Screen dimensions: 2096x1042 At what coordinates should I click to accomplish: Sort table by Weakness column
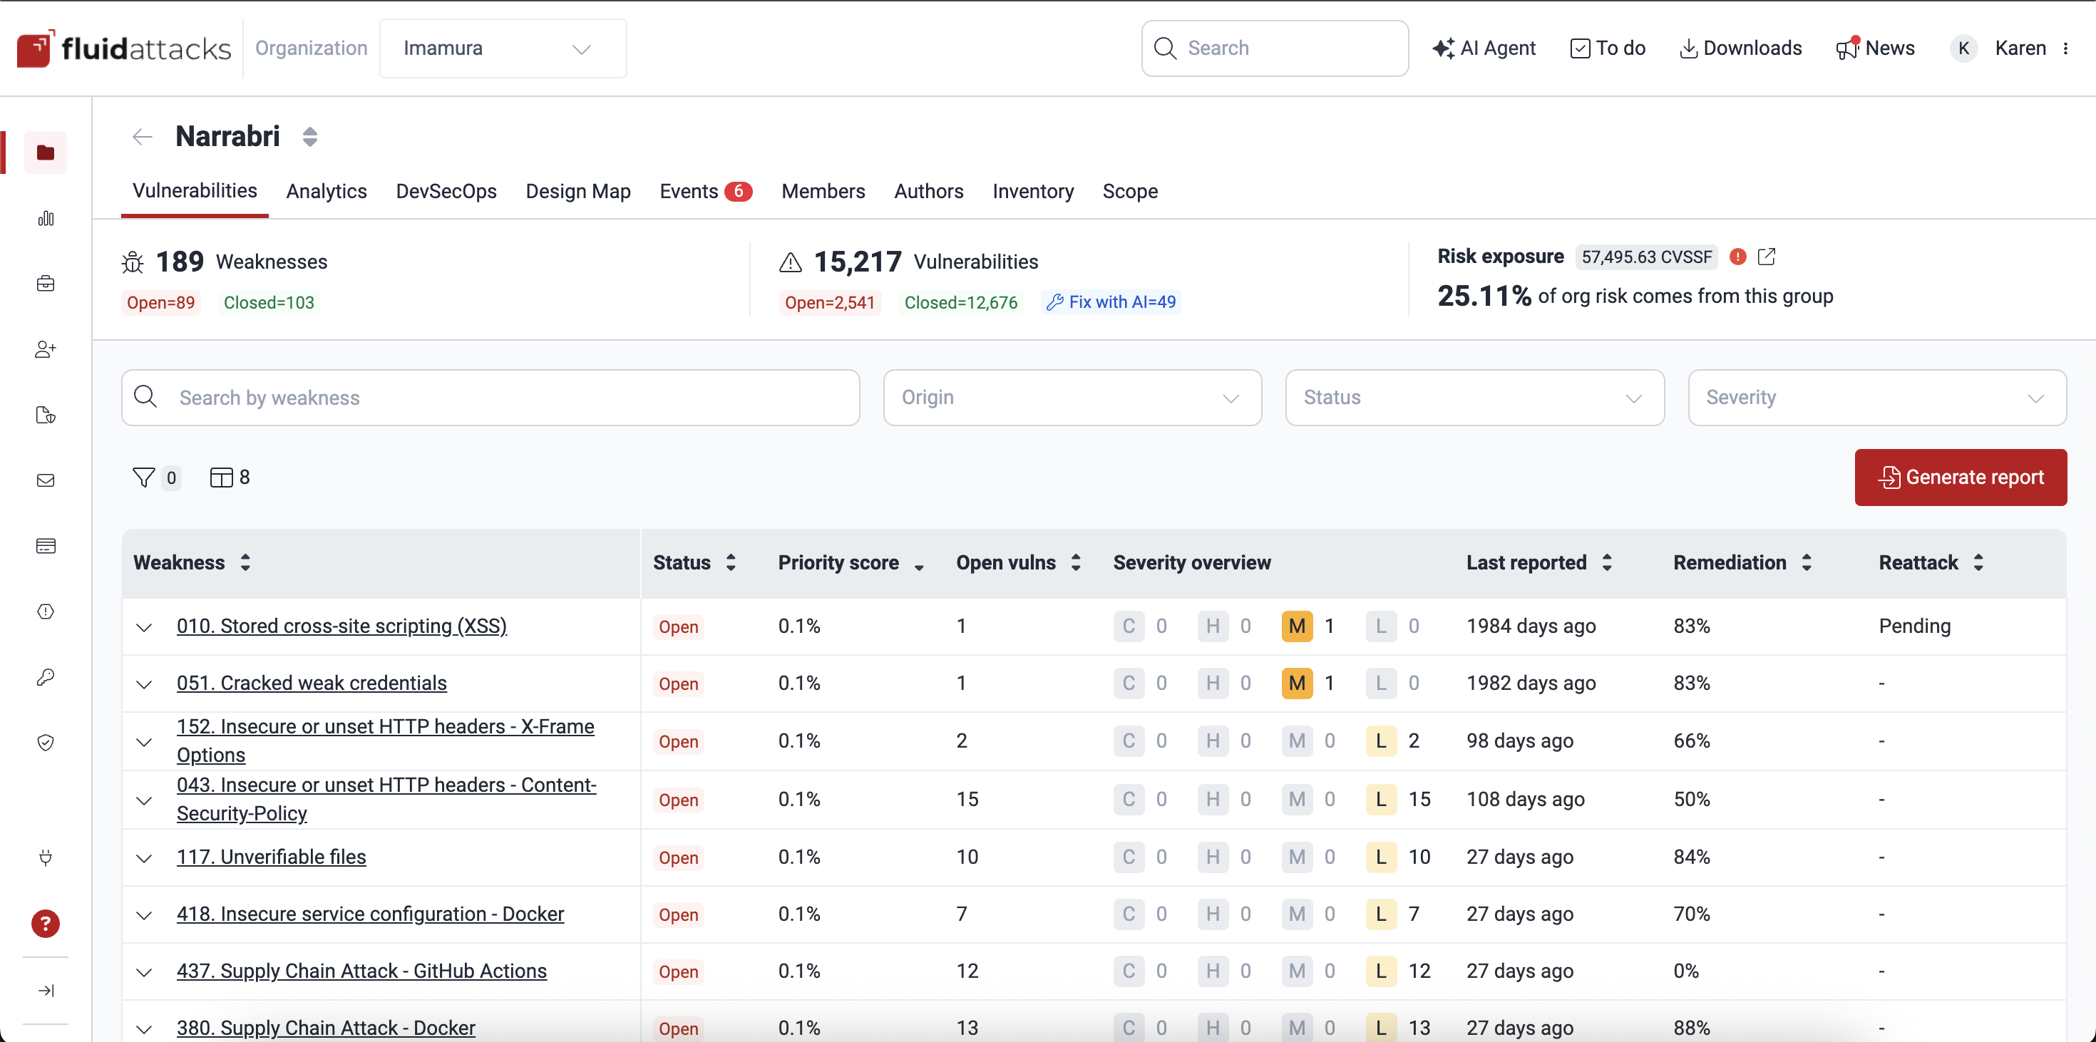245,562
